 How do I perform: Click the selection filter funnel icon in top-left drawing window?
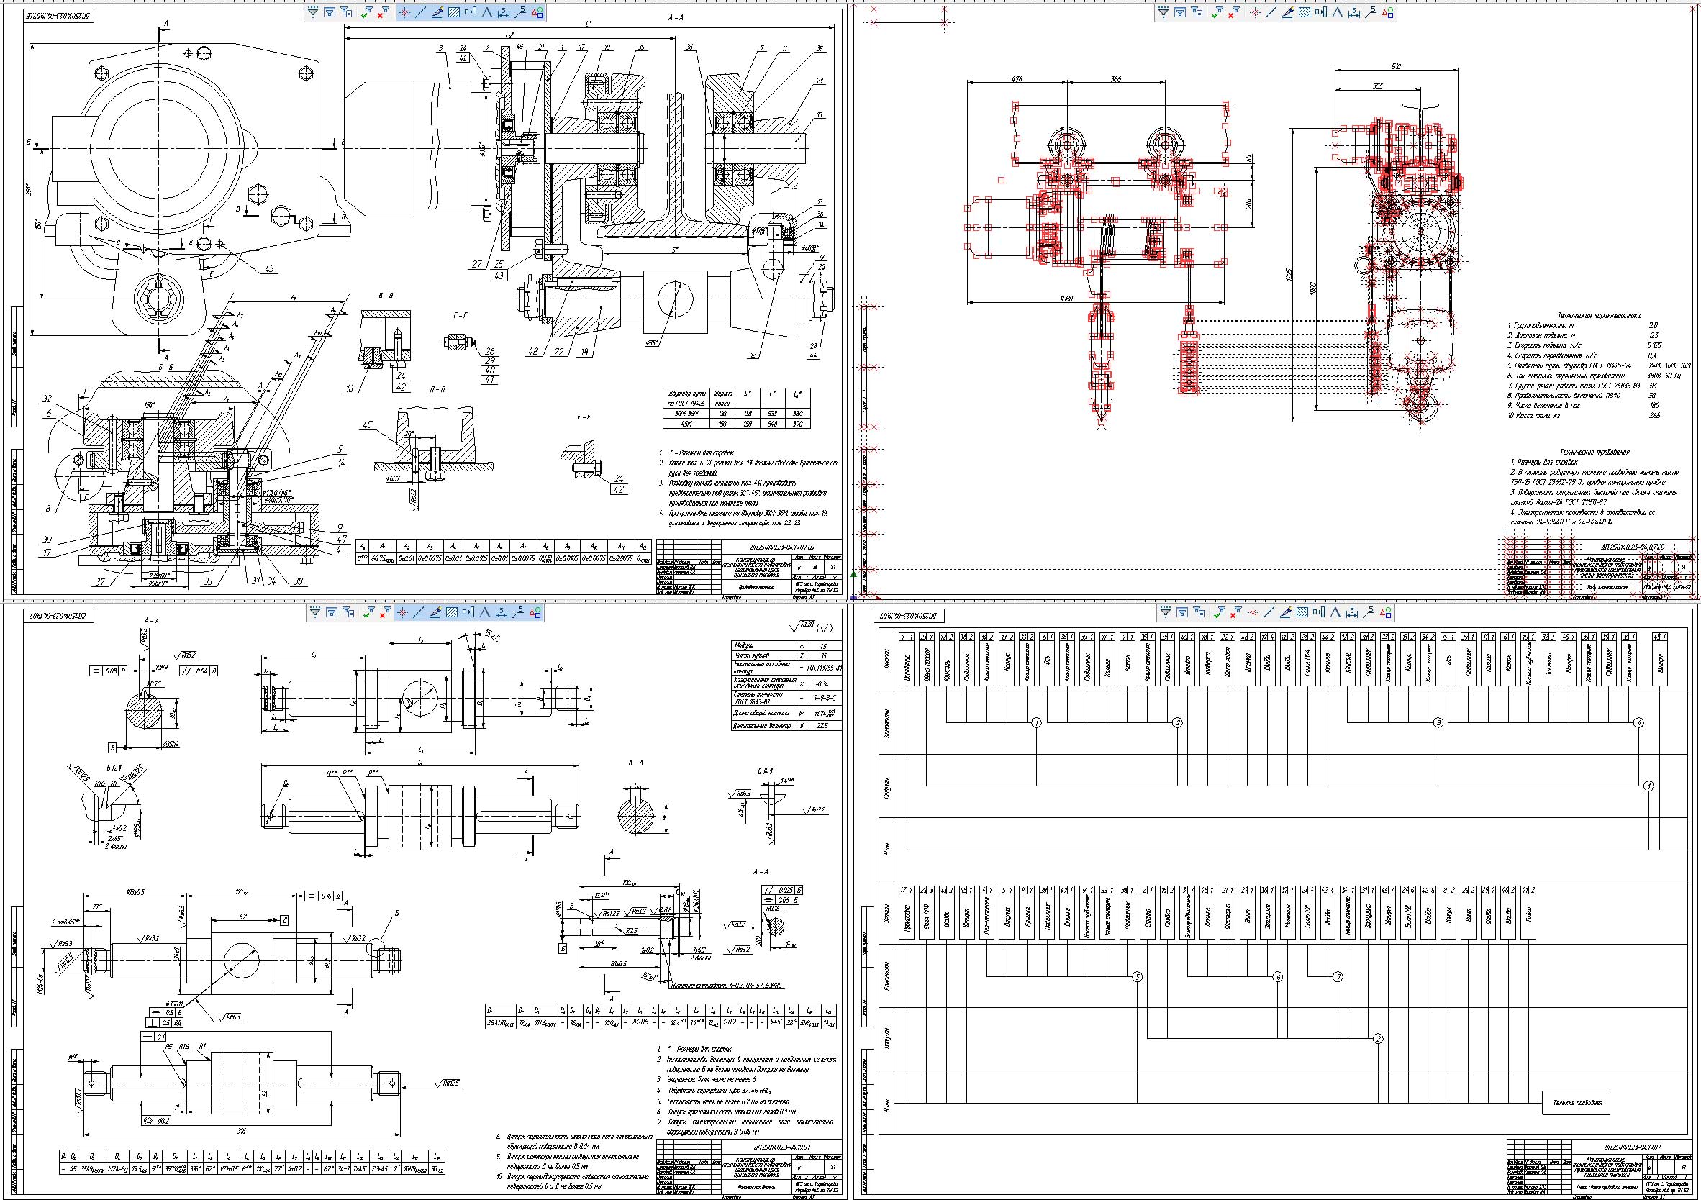point(315,13)
